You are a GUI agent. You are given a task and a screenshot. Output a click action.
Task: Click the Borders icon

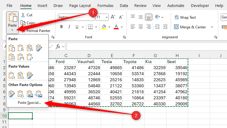click(x=90, y=27)
